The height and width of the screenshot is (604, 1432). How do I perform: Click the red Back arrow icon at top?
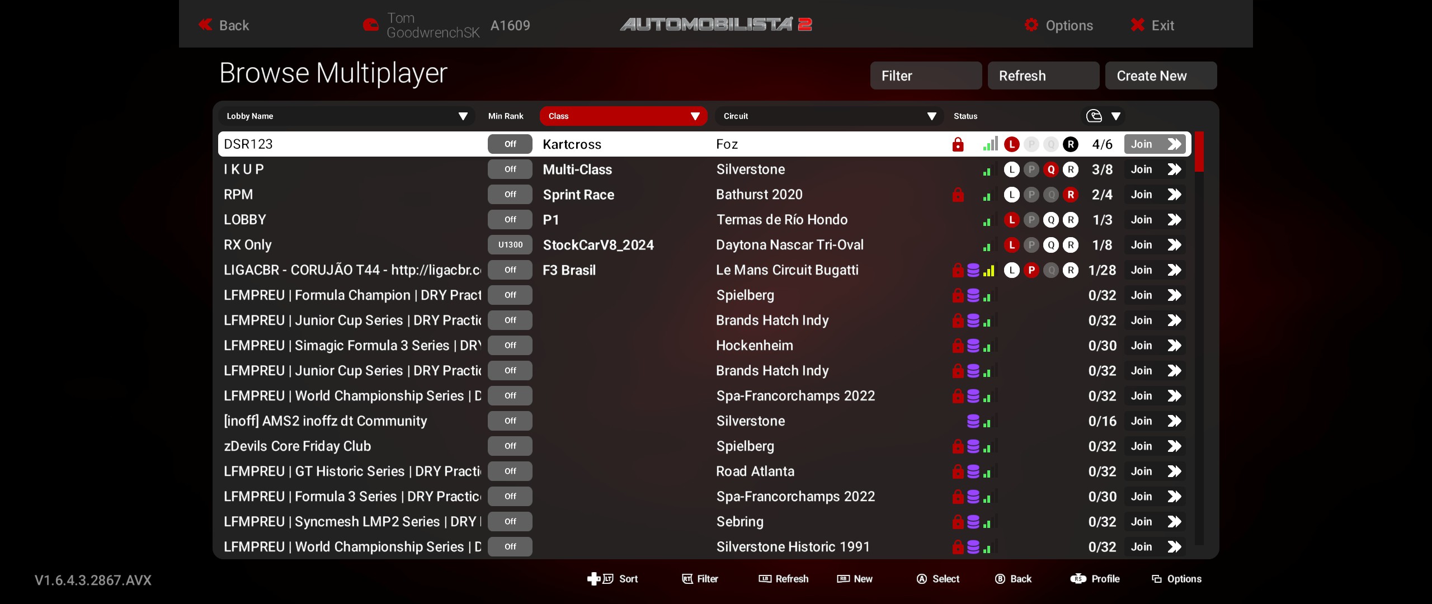pyautogui.click(x=205, y=25)
